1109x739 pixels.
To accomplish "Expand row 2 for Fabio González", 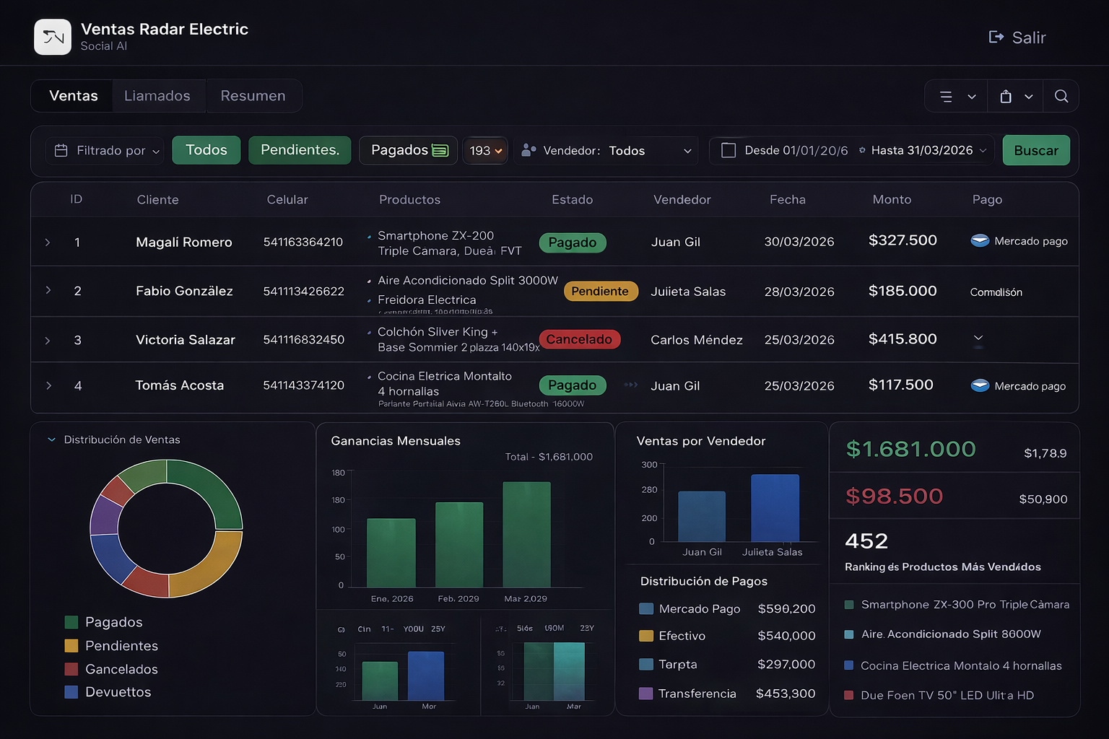I will pos(48,291).
